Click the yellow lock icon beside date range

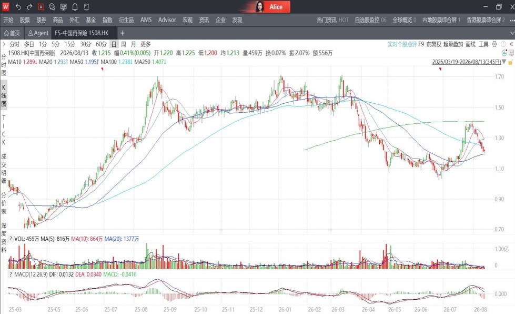click(510, 62)
